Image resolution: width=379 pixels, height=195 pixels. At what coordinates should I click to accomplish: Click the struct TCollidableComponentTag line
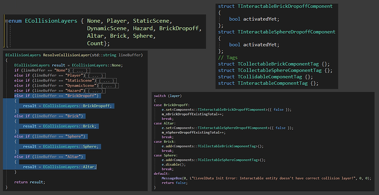point(266,77)
